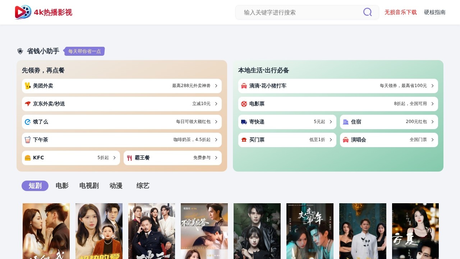The height and width of the screenshot is (259, 460).
Task: Click the search magnifier icon
Action: 367,12
